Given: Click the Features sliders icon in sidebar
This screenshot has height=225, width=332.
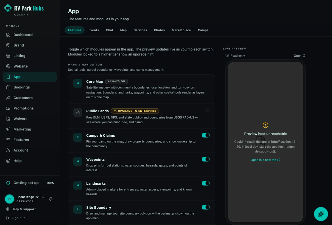Looking at the screenshot, I should click(x=8, y=140).
